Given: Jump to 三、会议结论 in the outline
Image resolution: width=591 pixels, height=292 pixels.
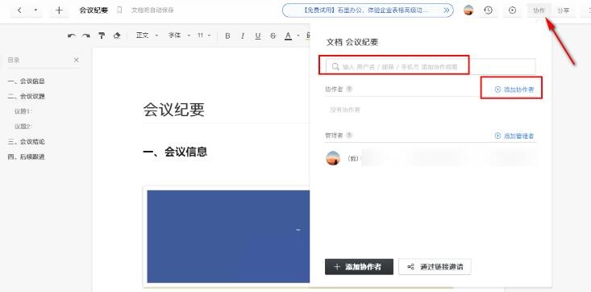Looking at the screenshot, I should 27,141.
